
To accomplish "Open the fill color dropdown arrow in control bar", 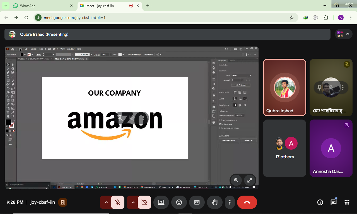I will [x=25, y=55].
